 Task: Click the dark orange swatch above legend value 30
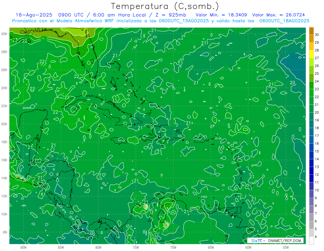click(311, 31)
